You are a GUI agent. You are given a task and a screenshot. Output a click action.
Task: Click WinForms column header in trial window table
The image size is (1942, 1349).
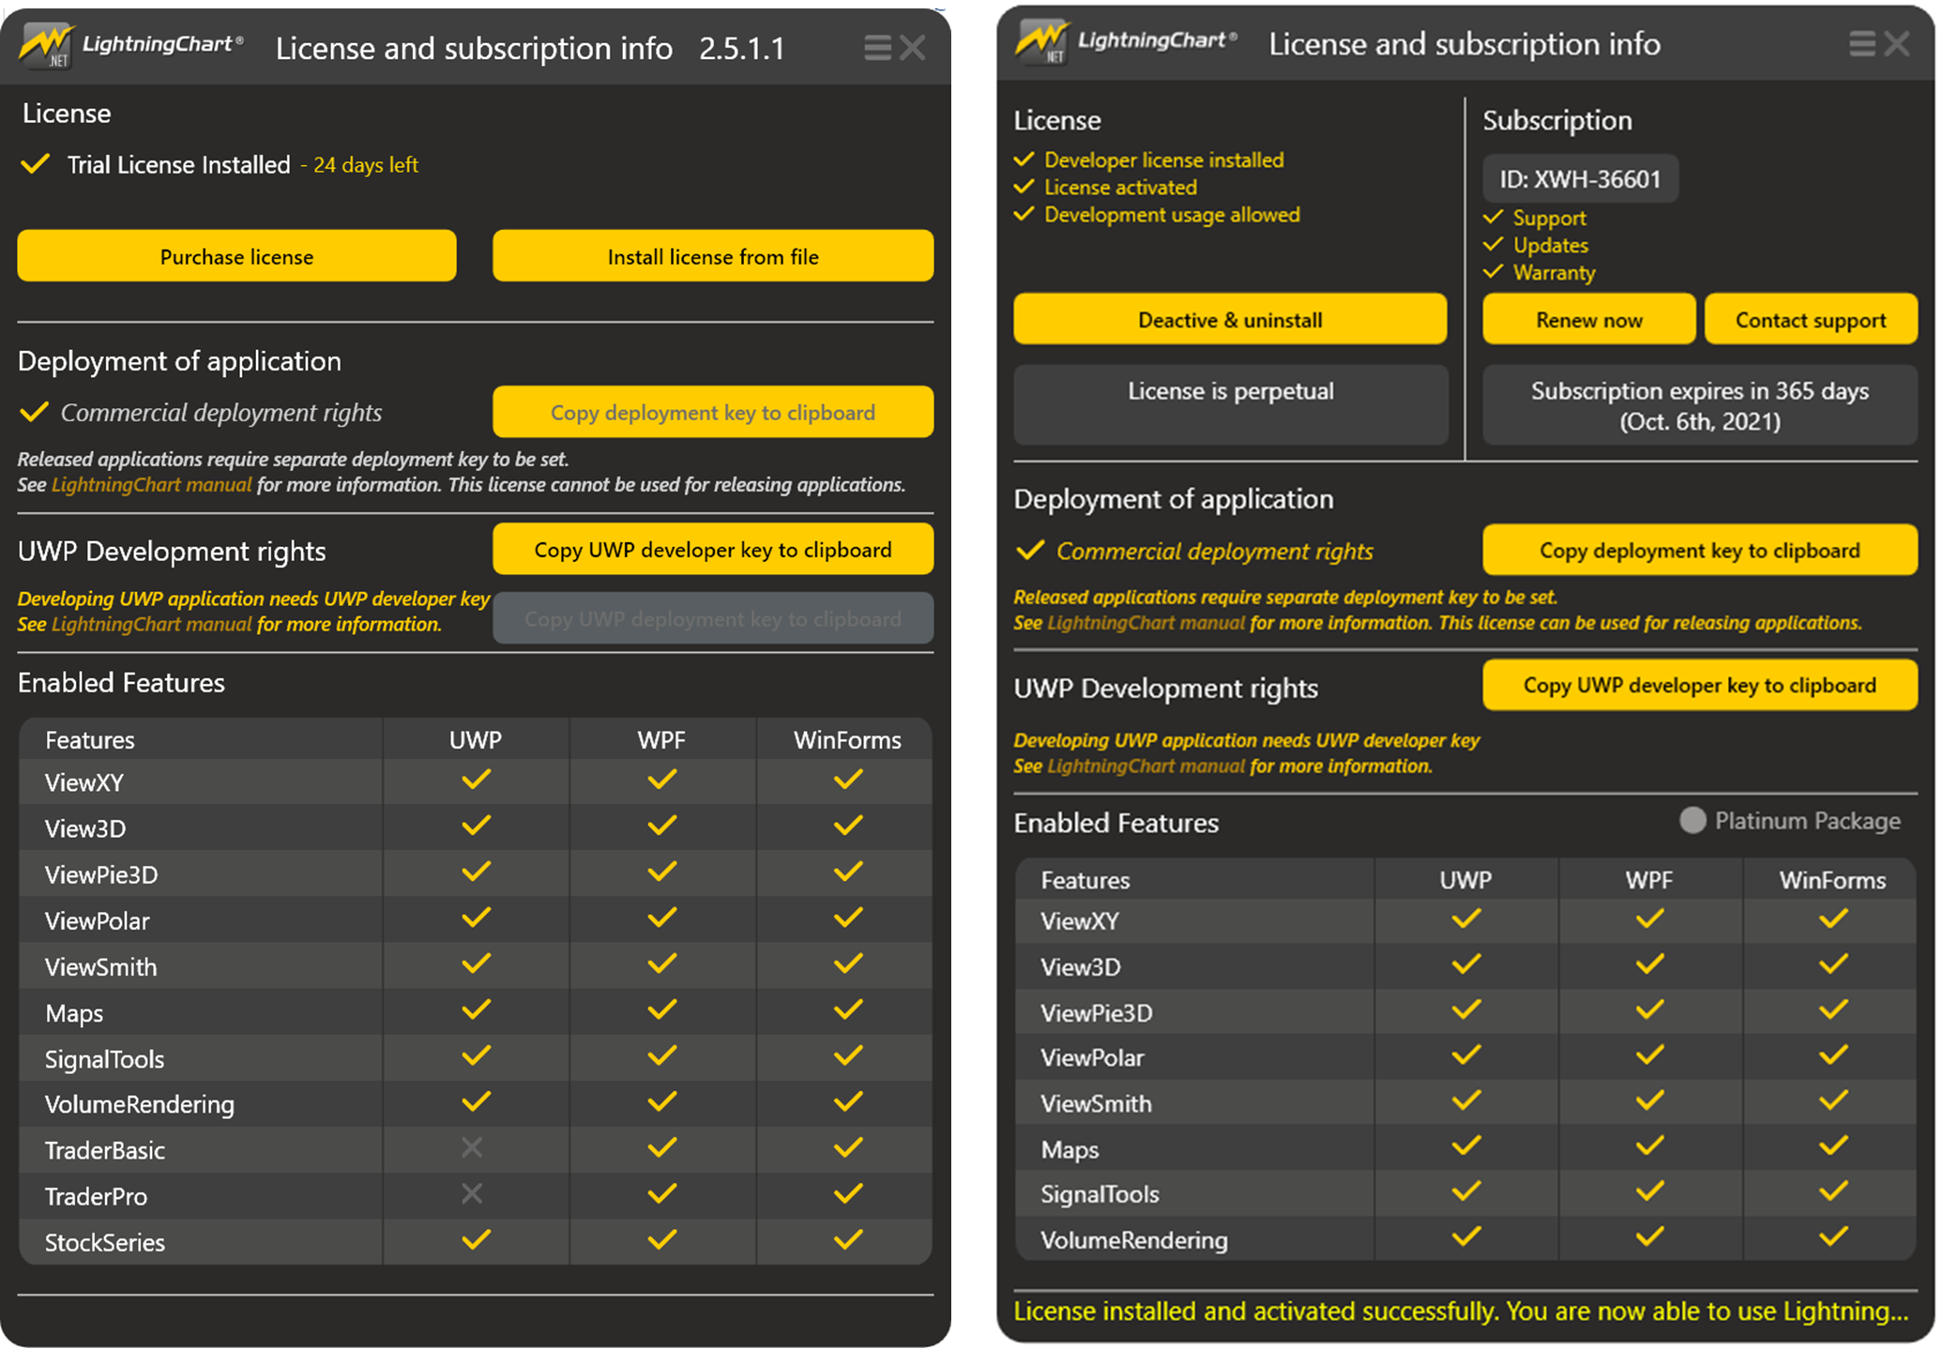point(847,739)
